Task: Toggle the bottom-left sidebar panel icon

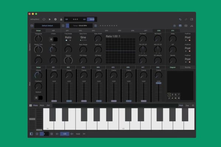Action: point(31,134)
